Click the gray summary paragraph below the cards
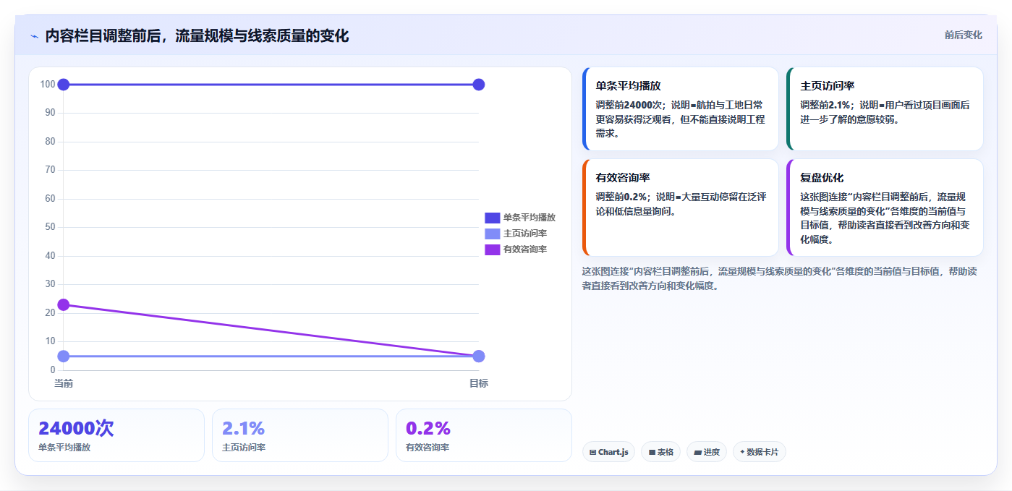 click(780, 278)
